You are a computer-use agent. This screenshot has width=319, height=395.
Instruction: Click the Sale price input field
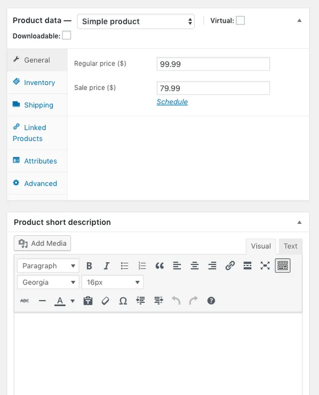213,88
